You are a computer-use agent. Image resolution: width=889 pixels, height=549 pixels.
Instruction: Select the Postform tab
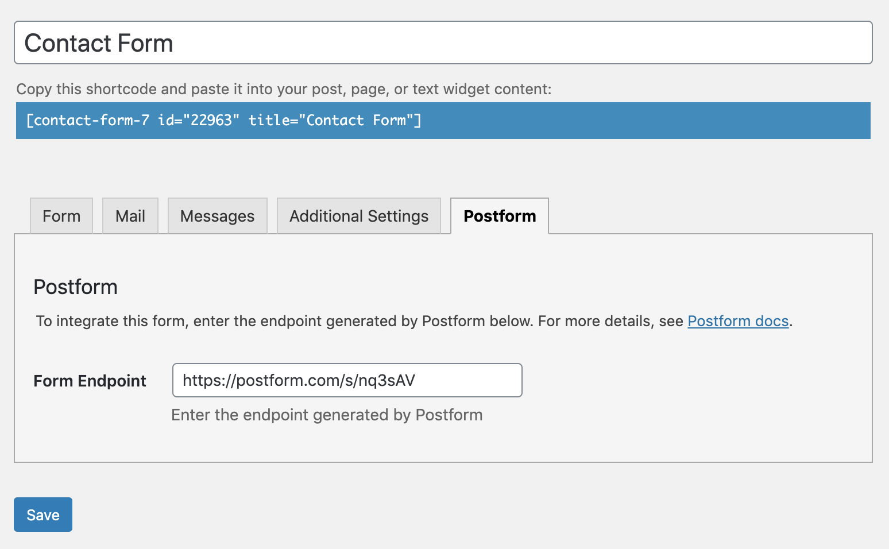500,216
